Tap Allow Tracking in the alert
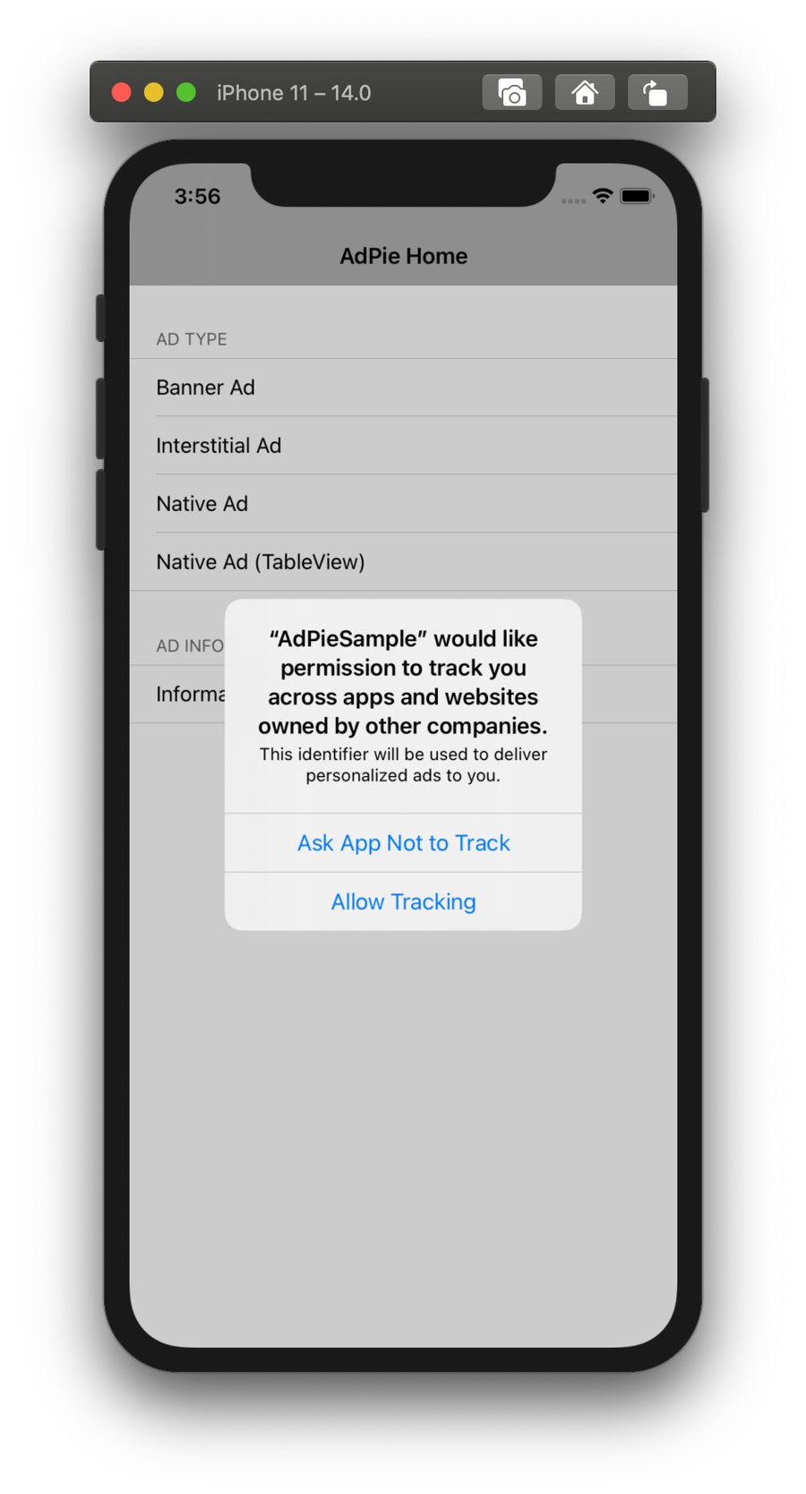806x1494 pixels. [403, 901]
